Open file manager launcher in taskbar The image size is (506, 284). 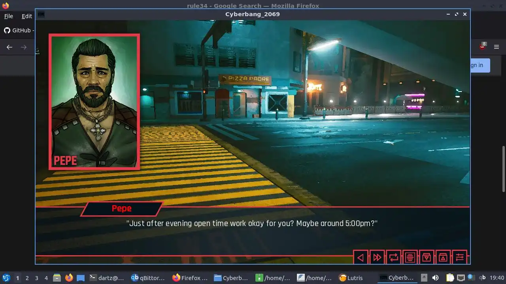click(x=57, y=278)
